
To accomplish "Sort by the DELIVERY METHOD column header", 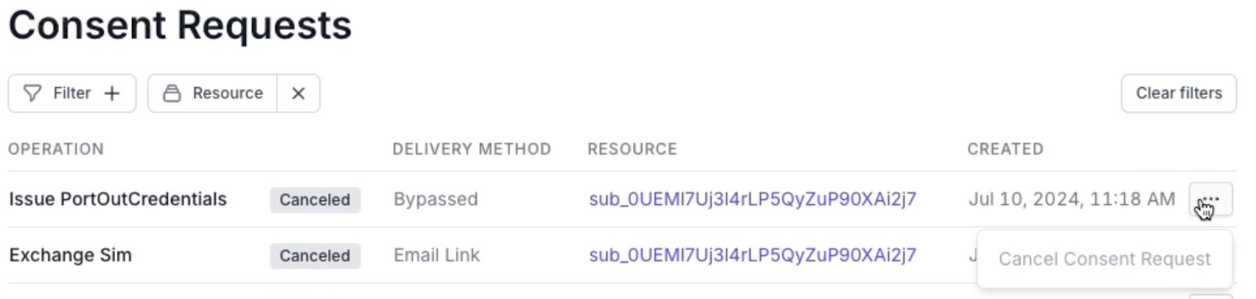I will coord(472,149).
